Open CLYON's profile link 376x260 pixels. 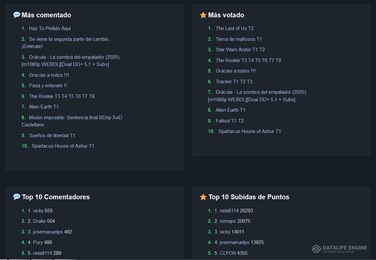point(228,253)
